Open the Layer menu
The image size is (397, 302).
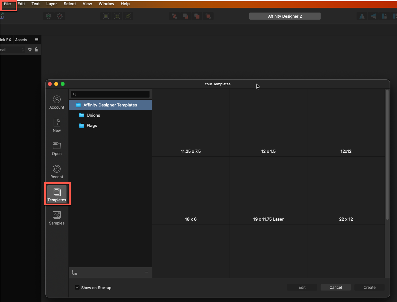(51, 4)
